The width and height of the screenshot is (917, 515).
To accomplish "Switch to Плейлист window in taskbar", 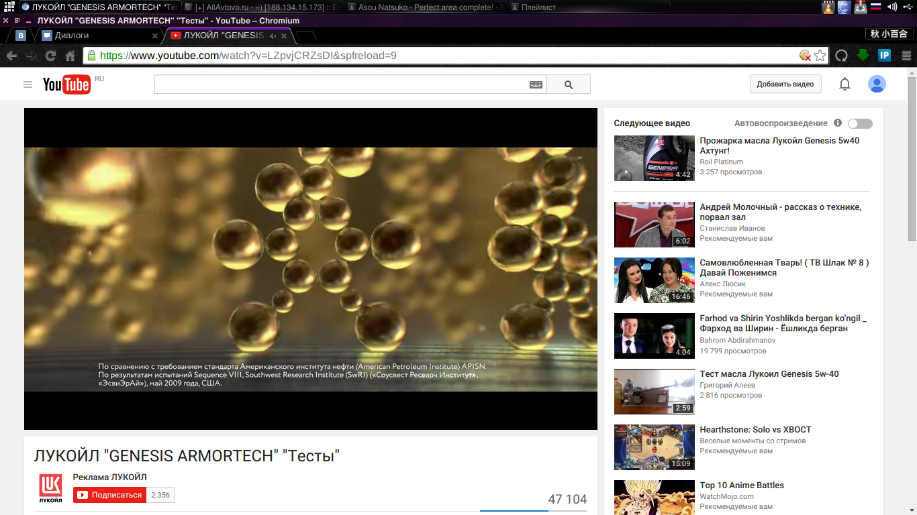I will click(588, 7).
